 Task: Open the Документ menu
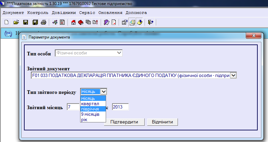13,13
